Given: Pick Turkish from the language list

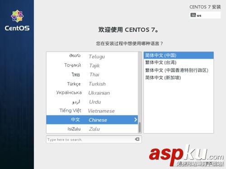Looking at the screenshot, I should (x=92, y=84).
